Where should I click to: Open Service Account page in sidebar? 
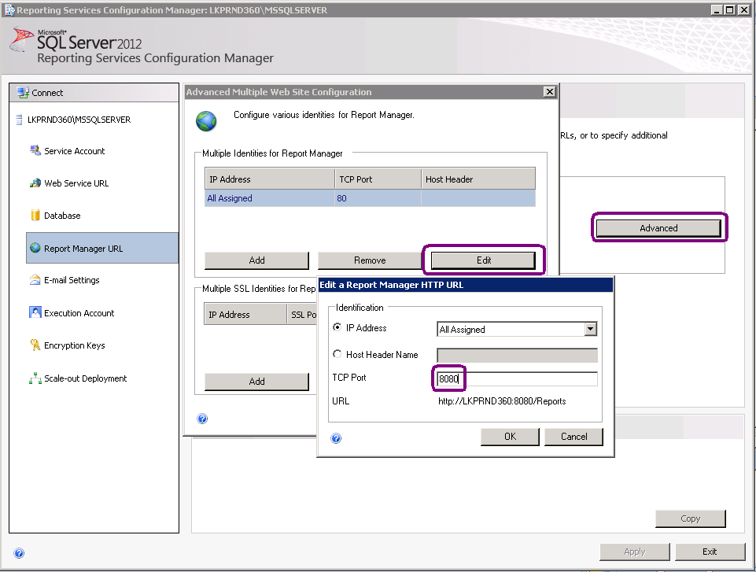[x=74, y=151]
